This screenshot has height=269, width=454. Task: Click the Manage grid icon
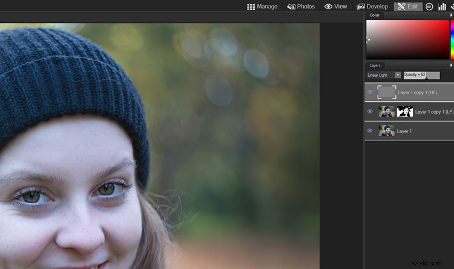pyautogui.click(x=251, y=7)
